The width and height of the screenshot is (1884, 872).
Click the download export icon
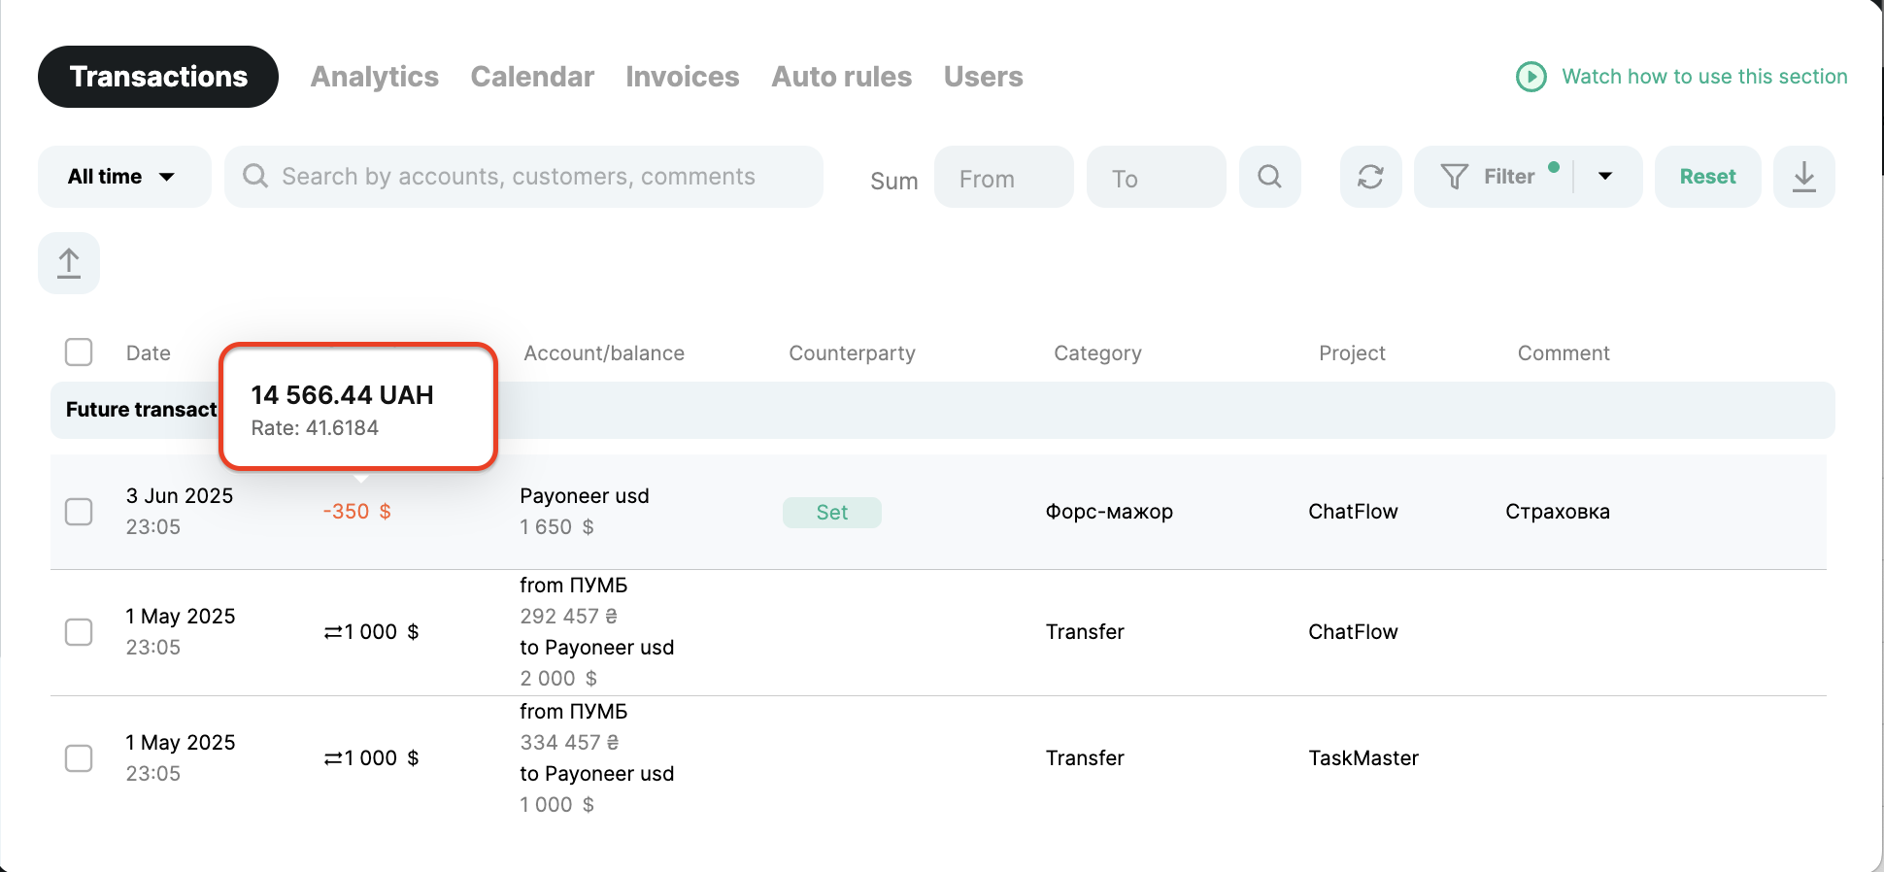pyautogui.click(x=1803, y=177)
